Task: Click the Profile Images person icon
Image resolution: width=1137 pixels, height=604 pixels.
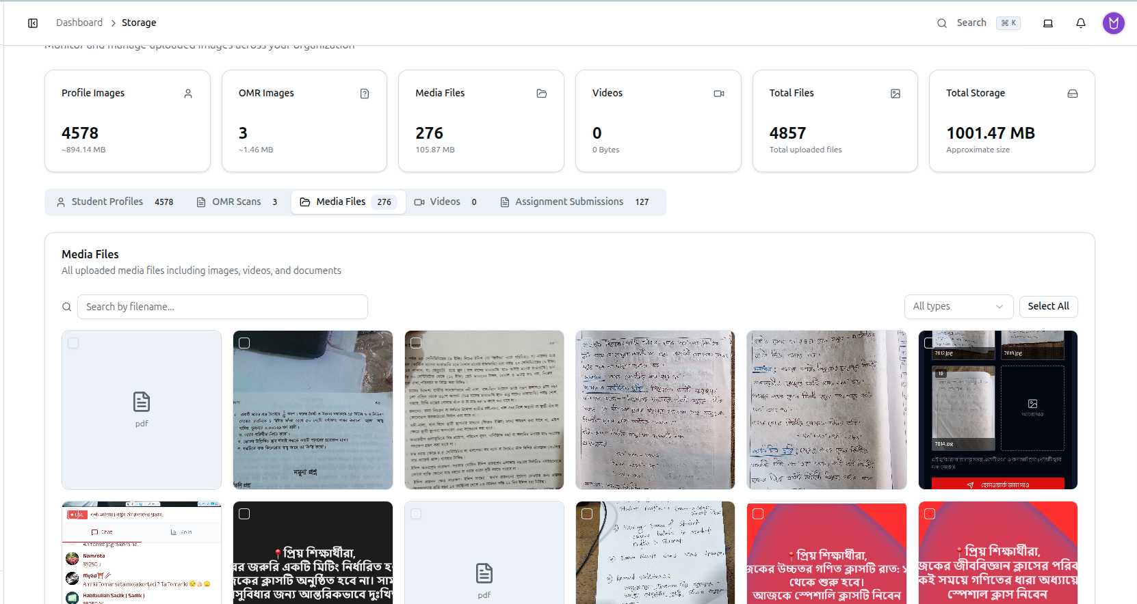Action: [x=188, y=94]
